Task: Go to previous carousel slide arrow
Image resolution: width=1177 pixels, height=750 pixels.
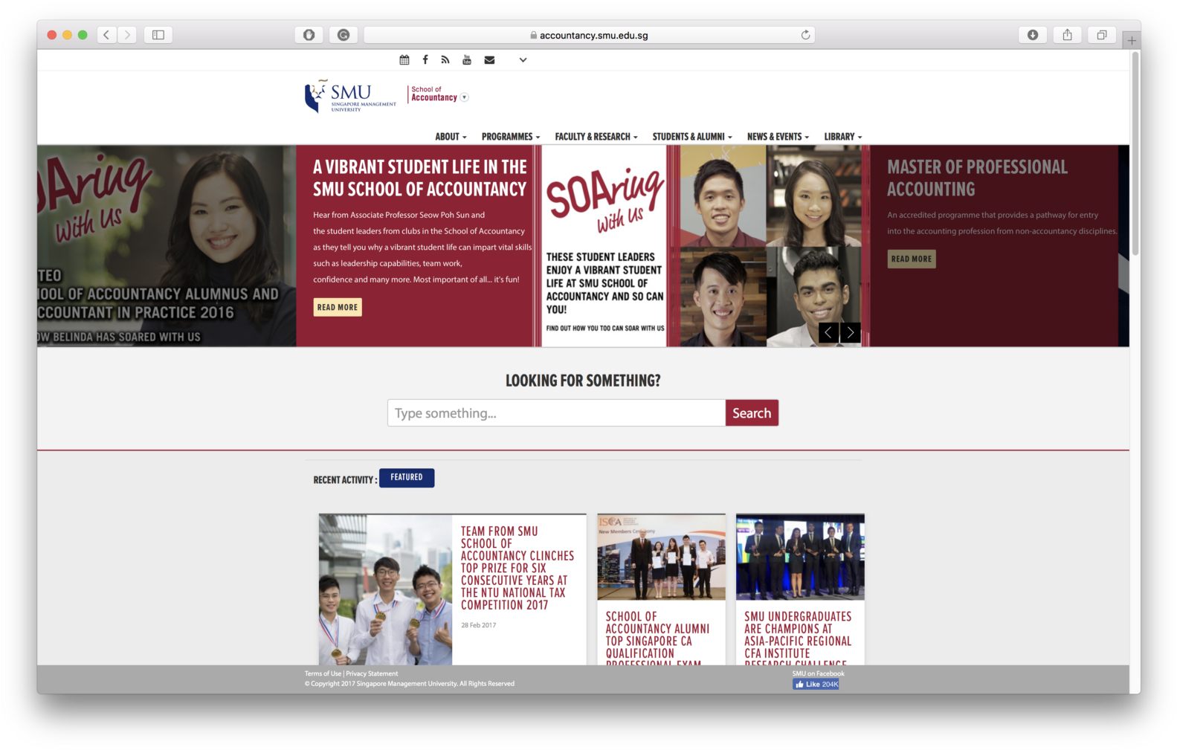Action: 828,333
